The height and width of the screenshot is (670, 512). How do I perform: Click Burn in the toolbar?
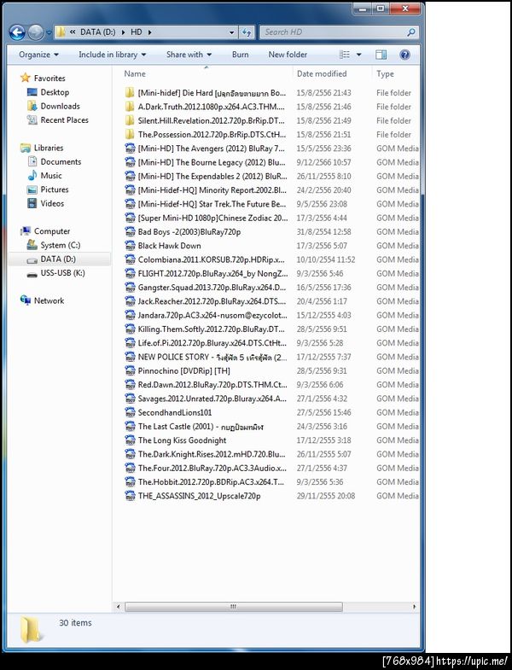pyautogui.click(x=240, y=55)
